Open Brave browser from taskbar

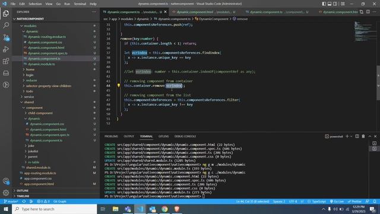[x=177, y=209]
